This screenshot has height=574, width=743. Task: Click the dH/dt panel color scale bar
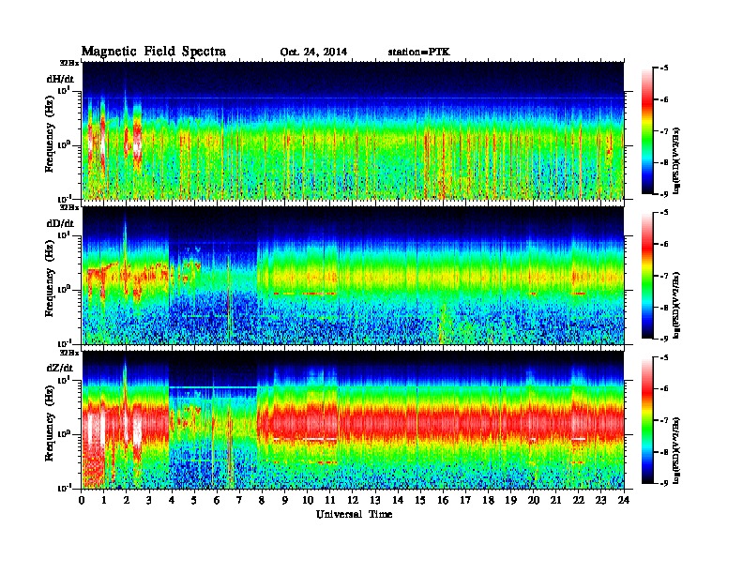click(646, 130)
